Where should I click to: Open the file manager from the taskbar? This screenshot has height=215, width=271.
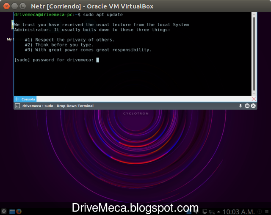click(12, 211)
